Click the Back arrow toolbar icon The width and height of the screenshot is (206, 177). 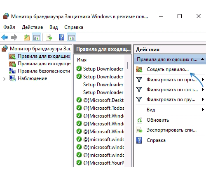click(5, 37)
